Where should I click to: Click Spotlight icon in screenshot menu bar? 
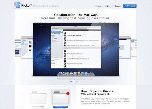(118, 23)
